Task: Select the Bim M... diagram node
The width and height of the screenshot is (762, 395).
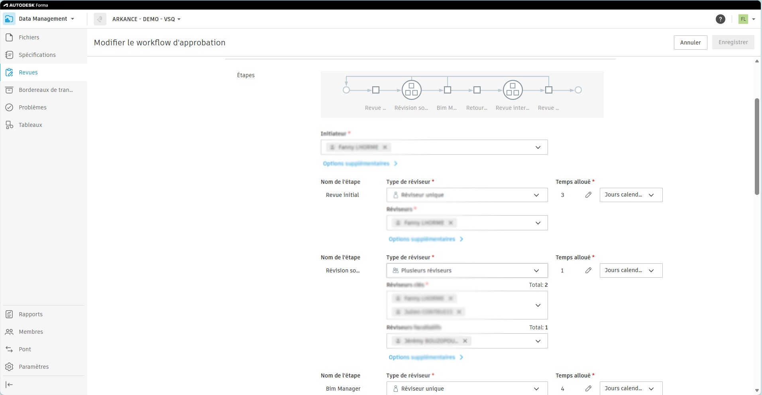Action: 448,90
